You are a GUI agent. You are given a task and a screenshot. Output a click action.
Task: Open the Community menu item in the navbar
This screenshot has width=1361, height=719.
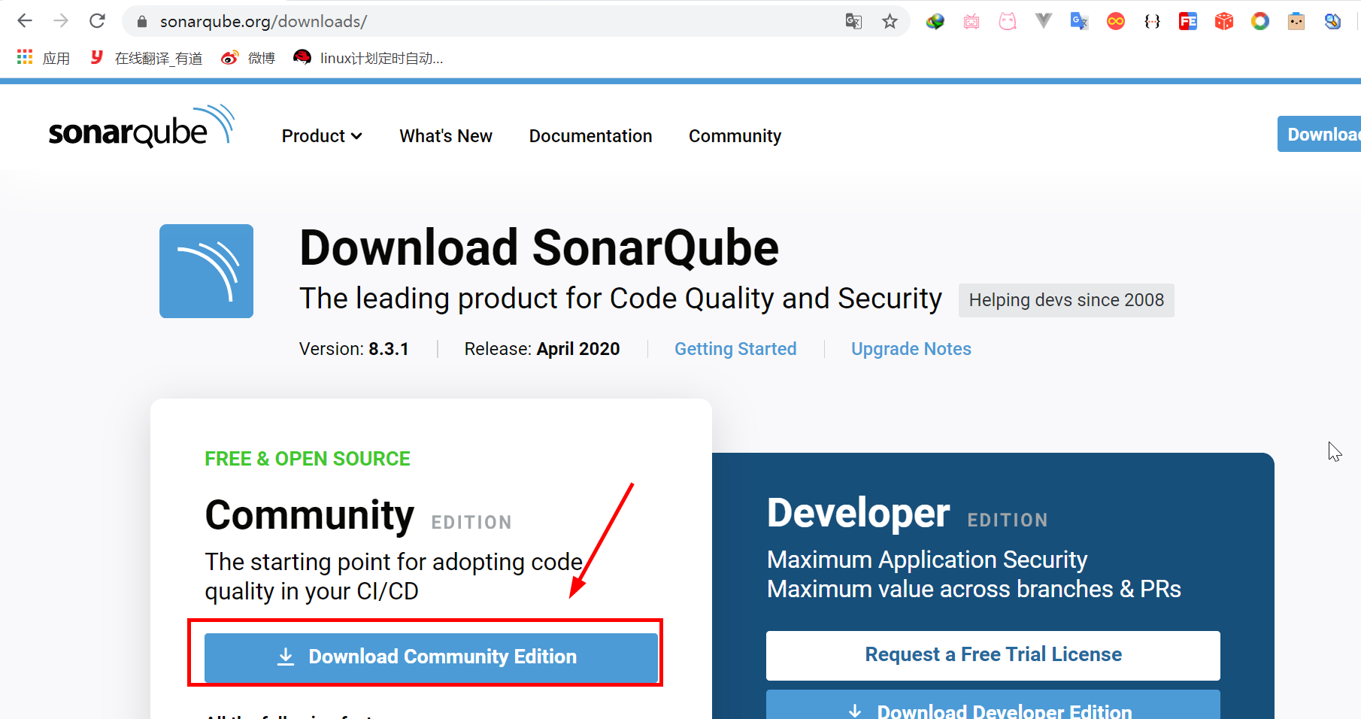tap(735, 136)
